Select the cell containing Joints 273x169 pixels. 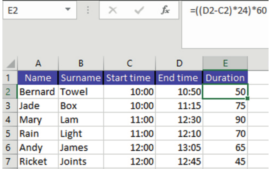click(81, 161)
